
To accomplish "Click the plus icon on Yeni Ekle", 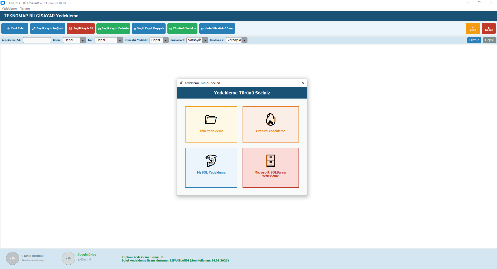I will click(x=8, y=28).
